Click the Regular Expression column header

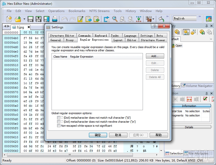click(x=106, y=57)
